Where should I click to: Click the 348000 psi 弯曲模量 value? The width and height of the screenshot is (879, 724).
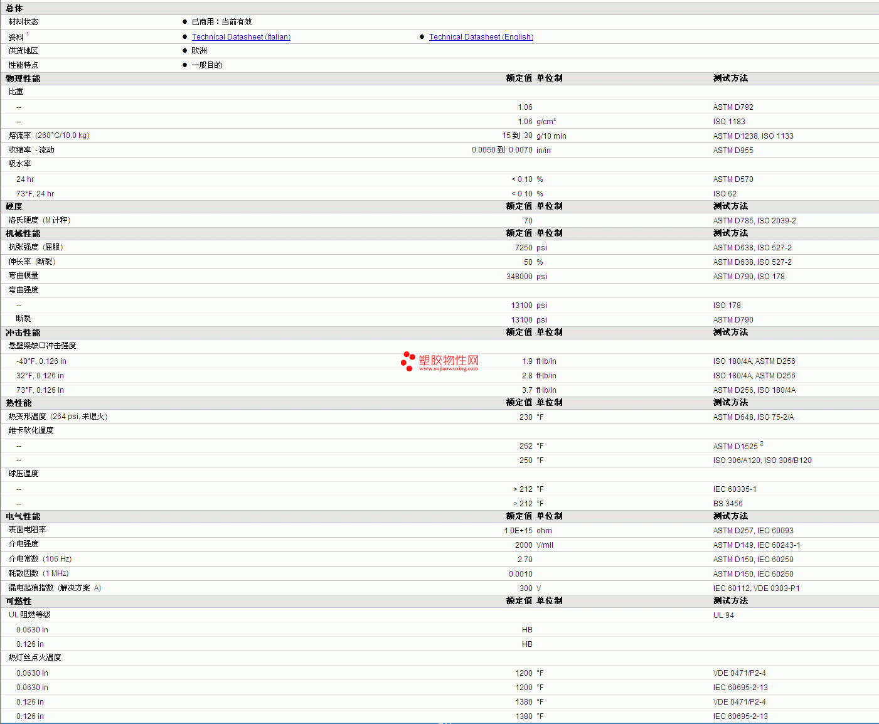(x=519, y=277)
